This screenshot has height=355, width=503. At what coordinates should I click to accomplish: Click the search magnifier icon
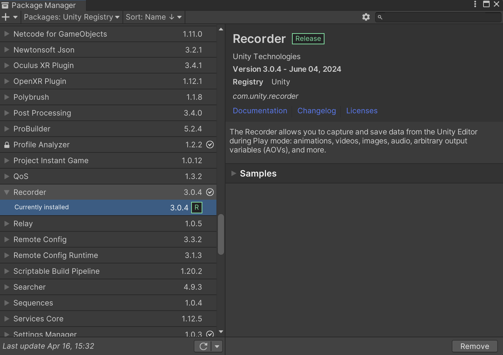(380, 17)
